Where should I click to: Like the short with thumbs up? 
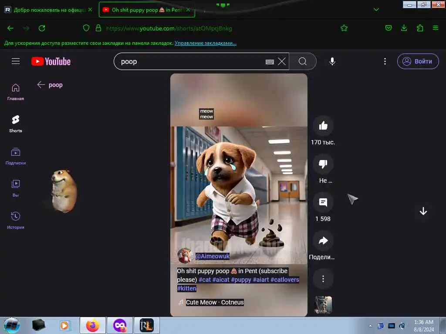pyautogui.click(x=323, y=126)
